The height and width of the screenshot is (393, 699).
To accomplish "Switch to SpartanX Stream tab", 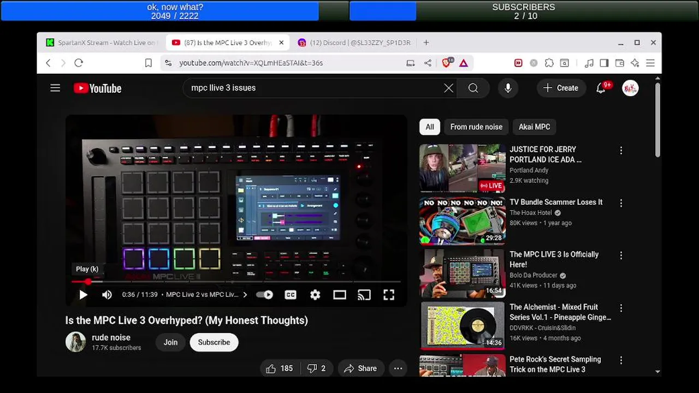I will tap(102, 43).
